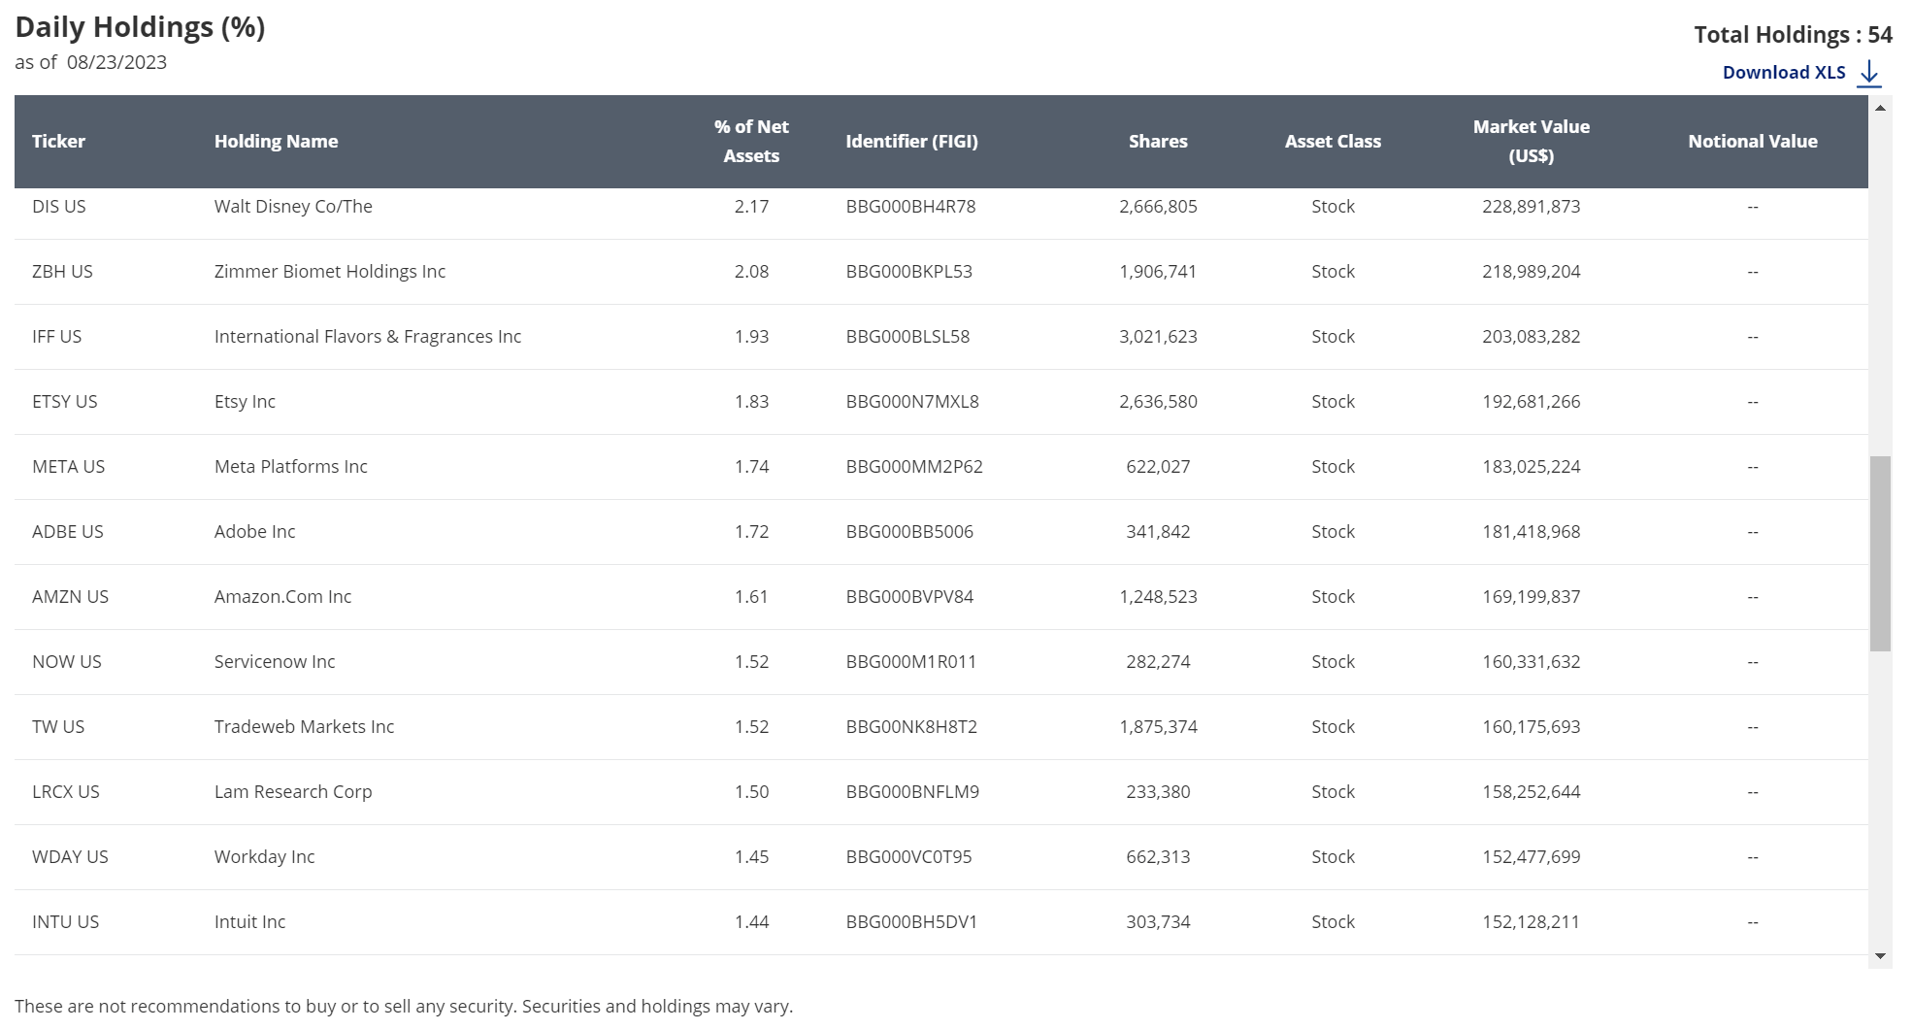1912x1030 pixels.
Task: Select FIGI identifier BBG000BB5006
Action: click(909, 532)
